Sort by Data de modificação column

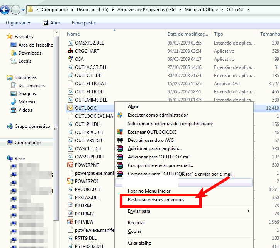188,34
